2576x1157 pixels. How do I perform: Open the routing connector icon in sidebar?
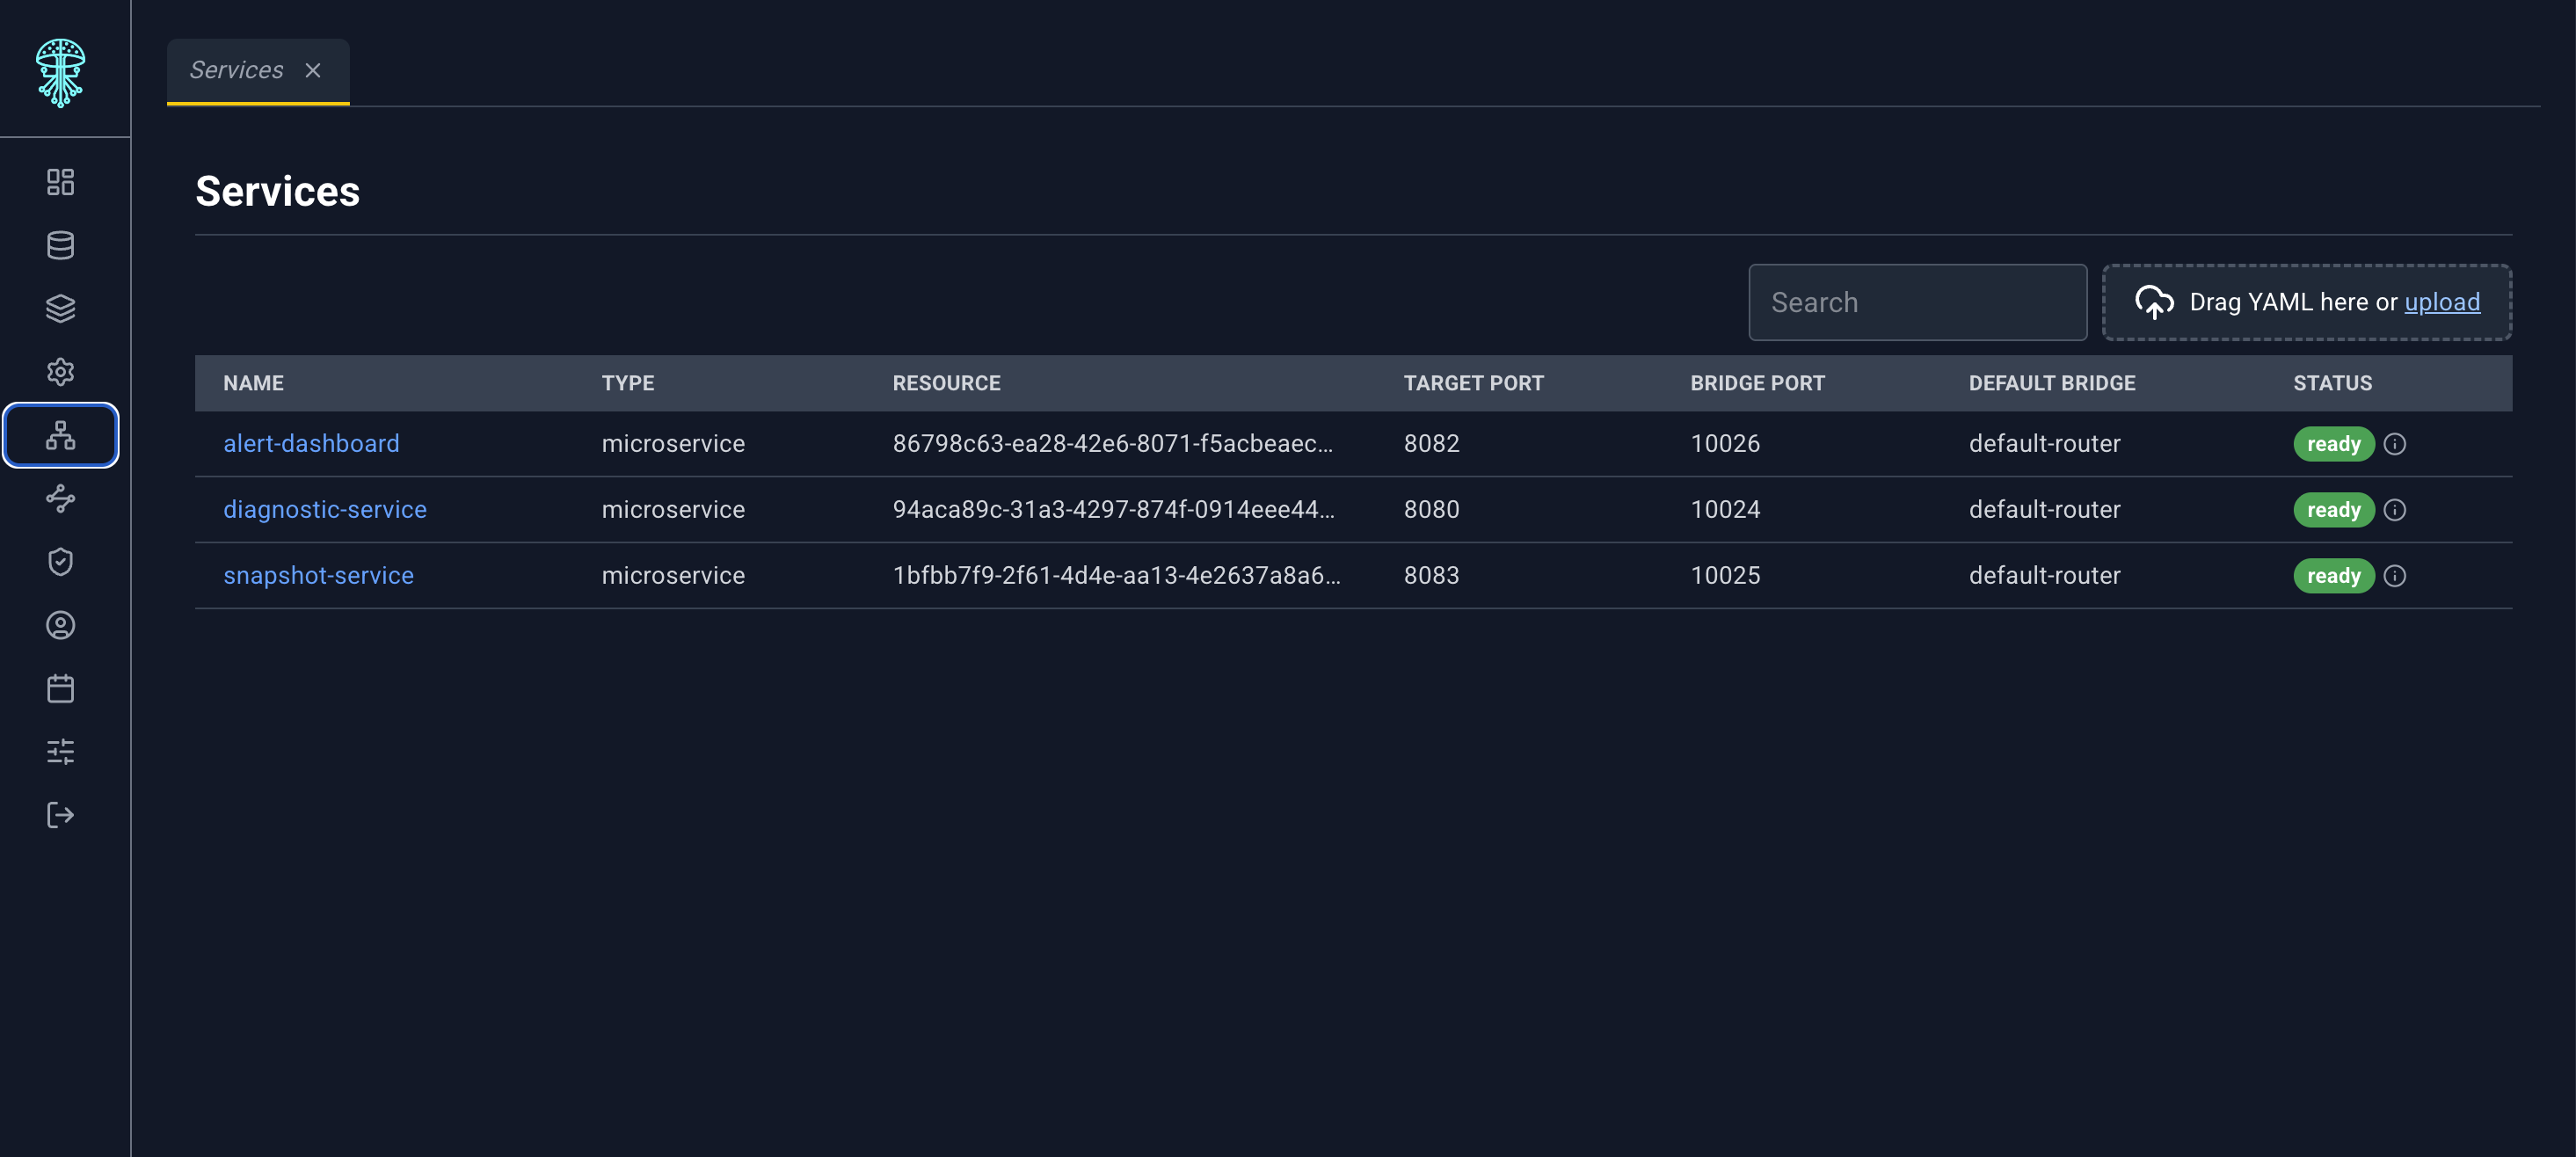(60, 498)
